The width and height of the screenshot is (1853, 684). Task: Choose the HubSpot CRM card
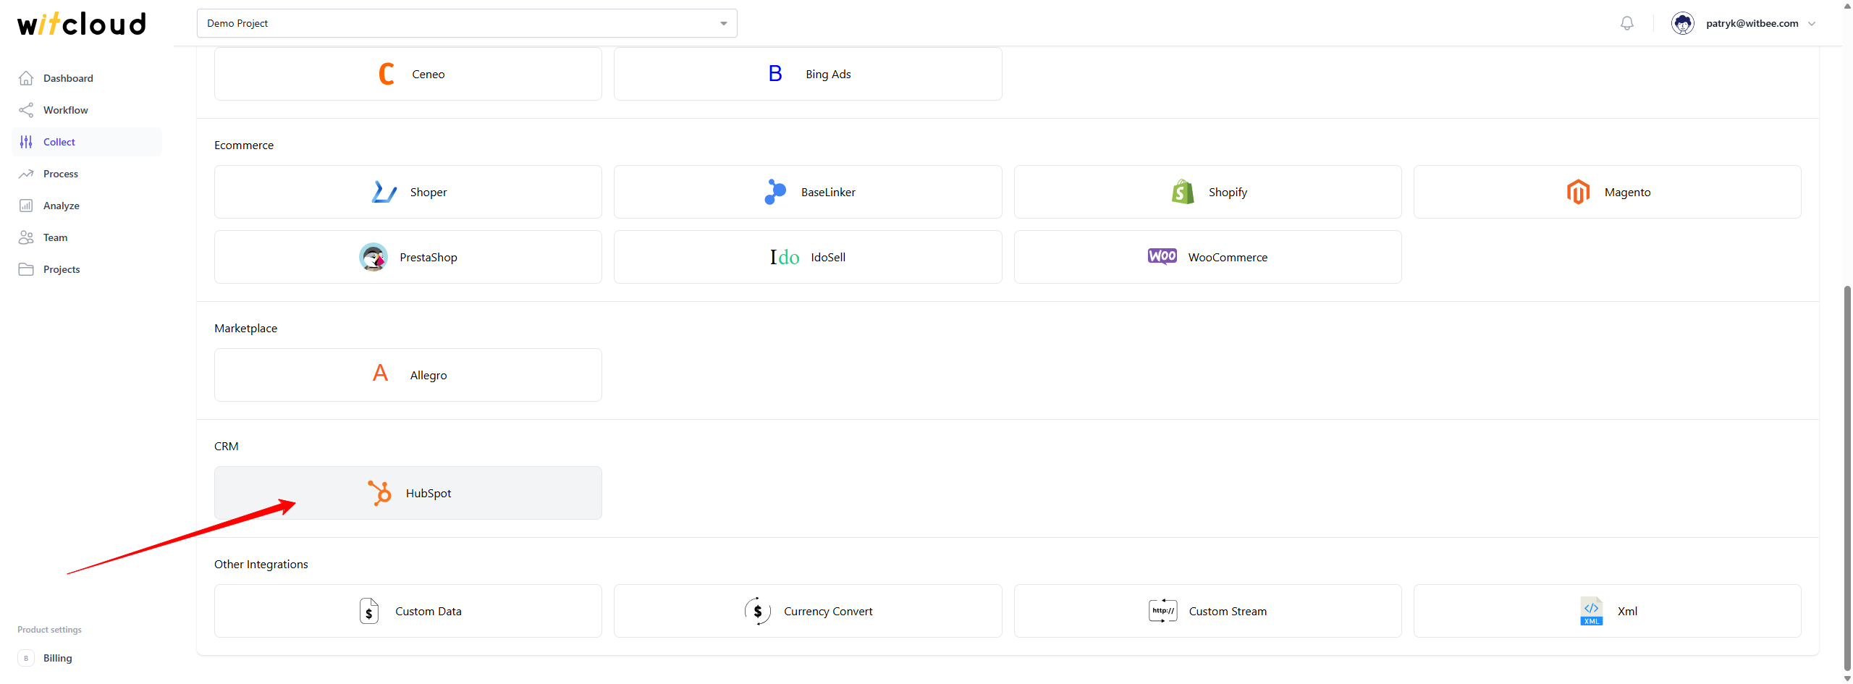[x=408, y=493]
